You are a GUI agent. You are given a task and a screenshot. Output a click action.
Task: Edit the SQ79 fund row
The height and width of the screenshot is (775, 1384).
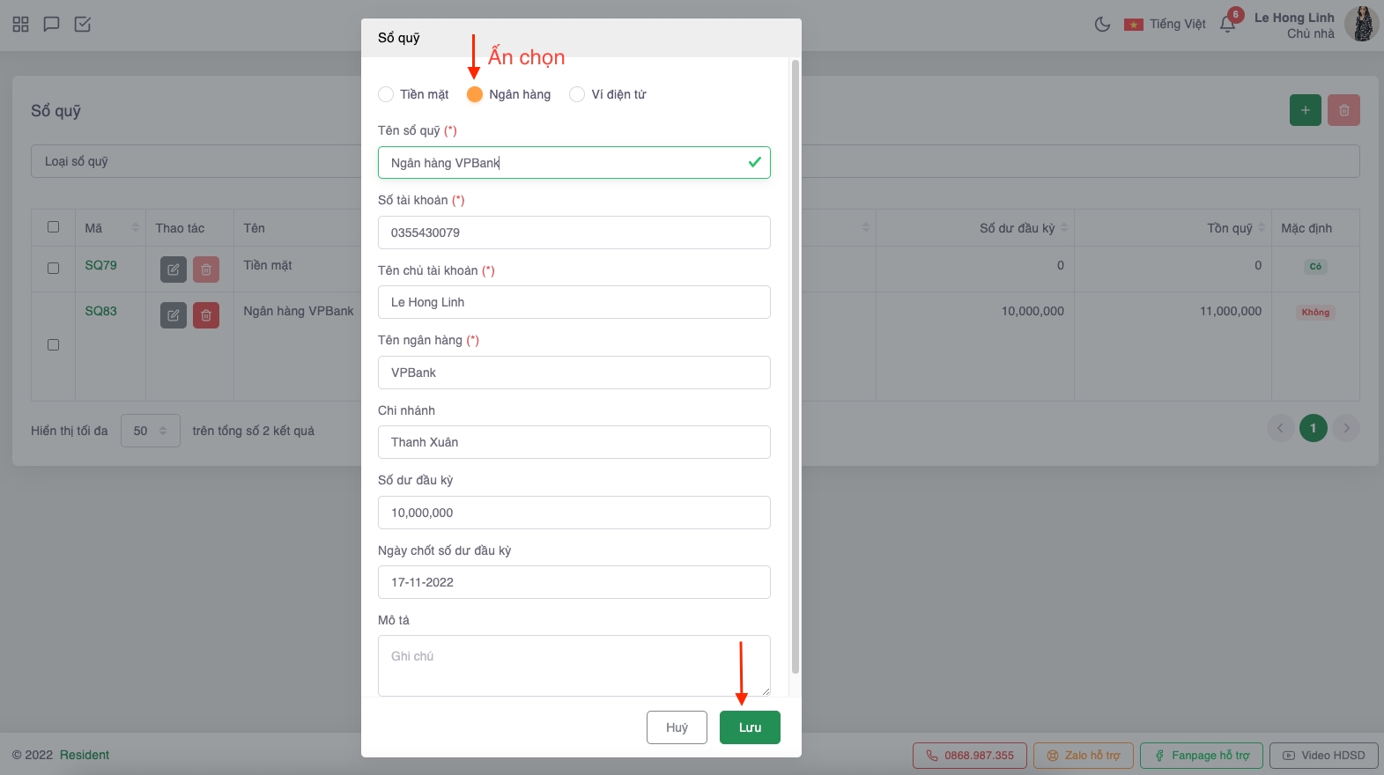click(x=174, y=269)
